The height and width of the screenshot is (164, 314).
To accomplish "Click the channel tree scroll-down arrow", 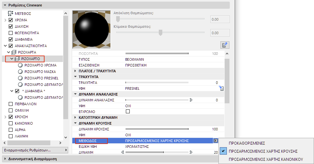I will pyautogui.click(x=66, y=138).
